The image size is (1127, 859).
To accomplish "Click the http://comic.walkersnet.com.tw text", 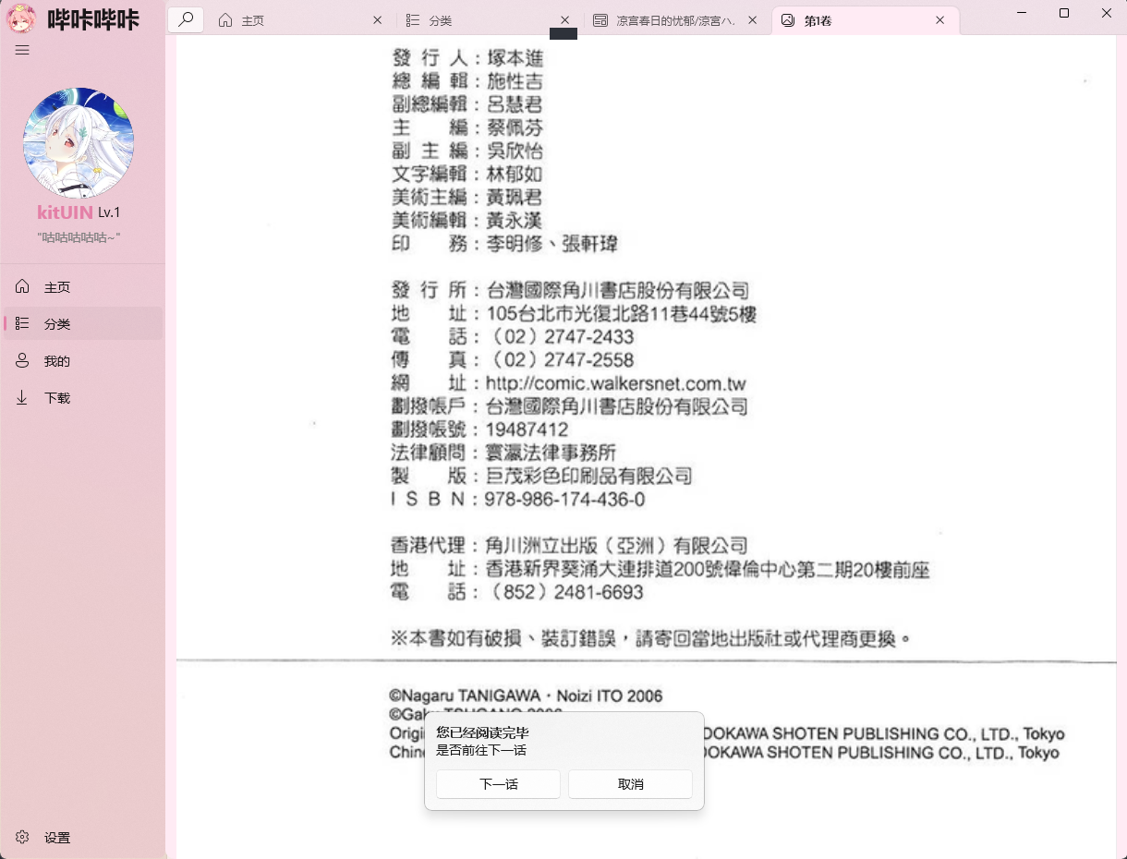I will click(615, 383).
